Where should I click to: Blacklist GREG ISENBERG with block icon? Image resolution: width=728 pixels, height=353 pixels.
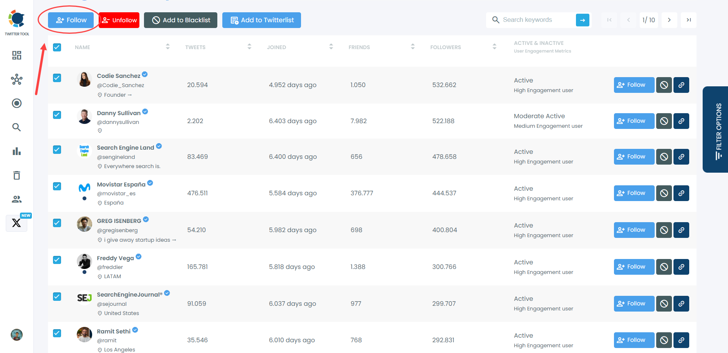664,230
